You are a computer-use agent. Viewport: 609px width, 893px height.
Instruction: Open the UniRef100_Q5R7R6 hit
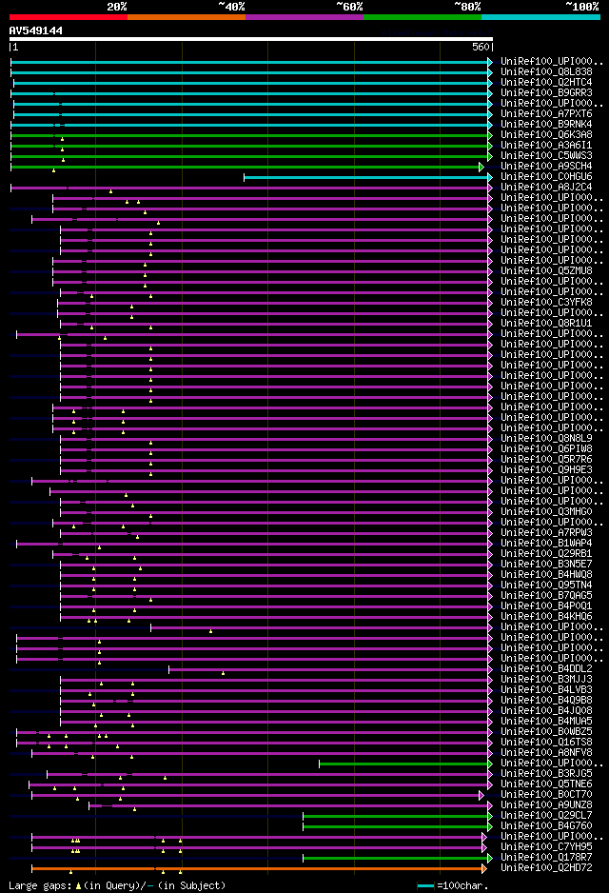click(x=546, y=459)
